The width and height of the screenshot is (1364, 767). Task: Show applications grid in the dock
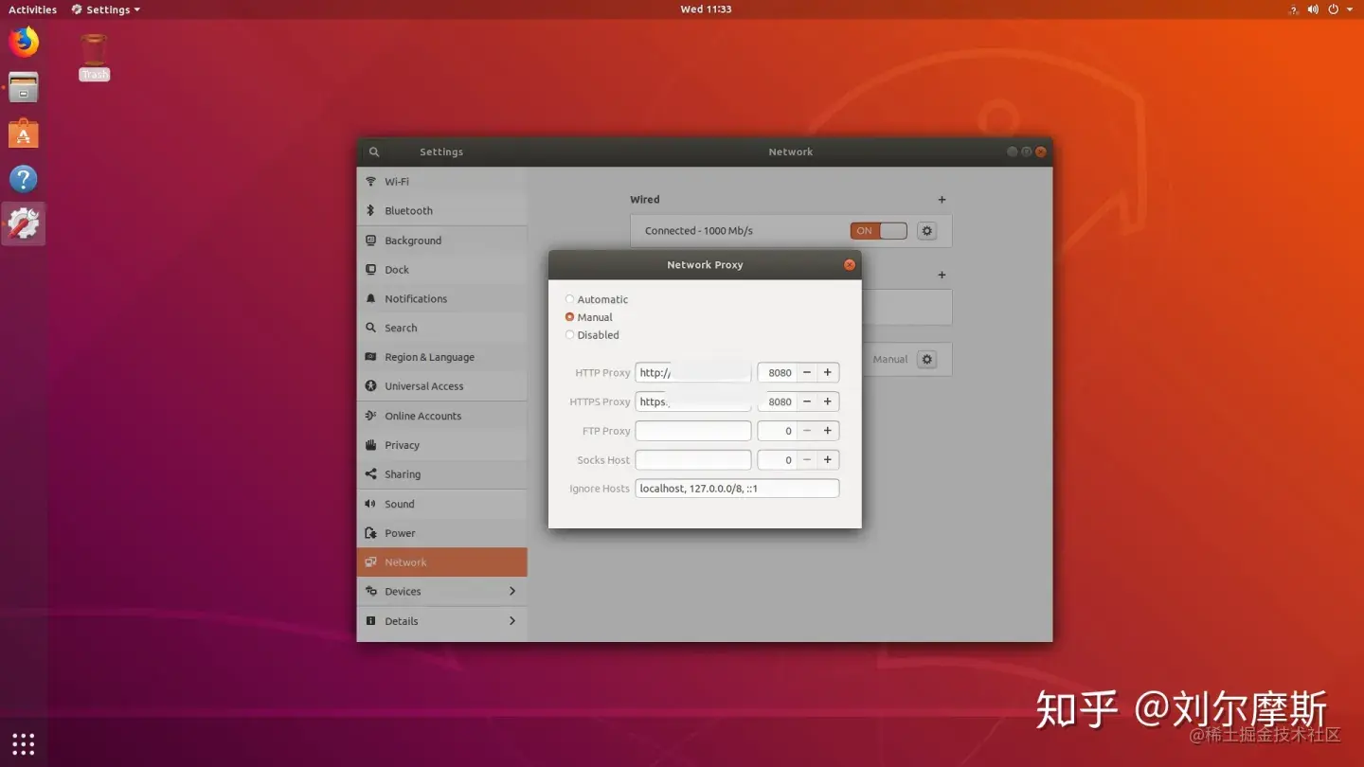[24, 743]
